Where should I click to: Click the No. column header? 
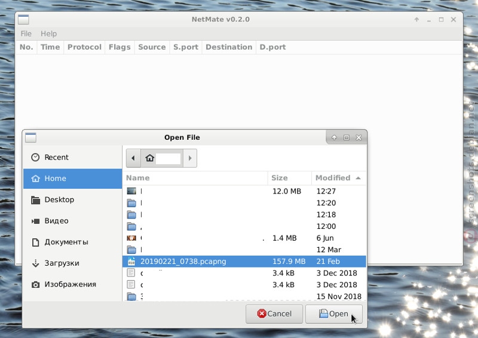coord(26,47)
